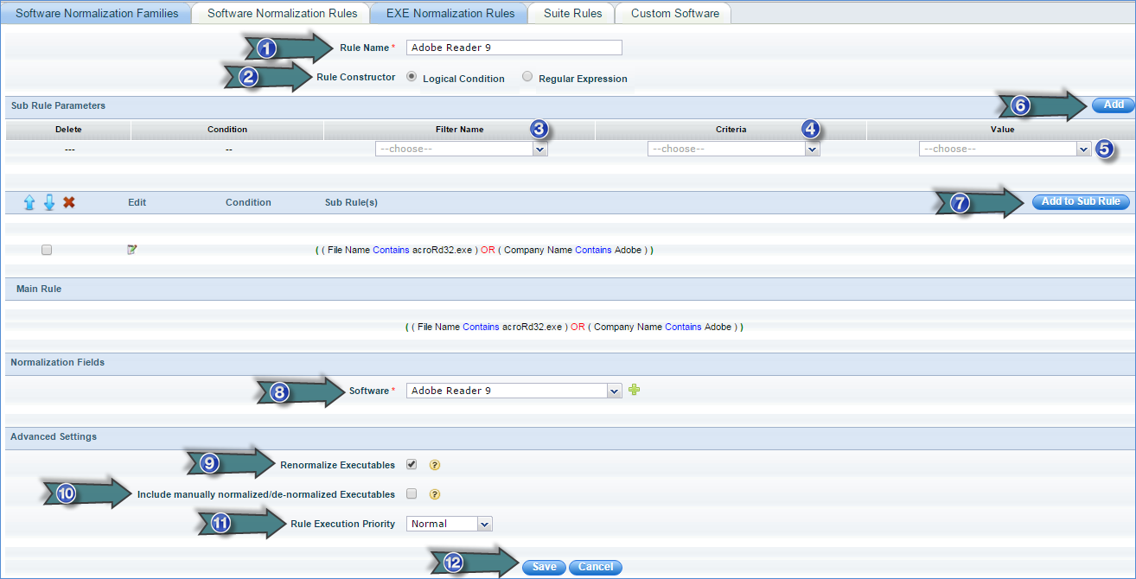Click help icon beside Include manually normalized Executables

[x=435, y=494]
